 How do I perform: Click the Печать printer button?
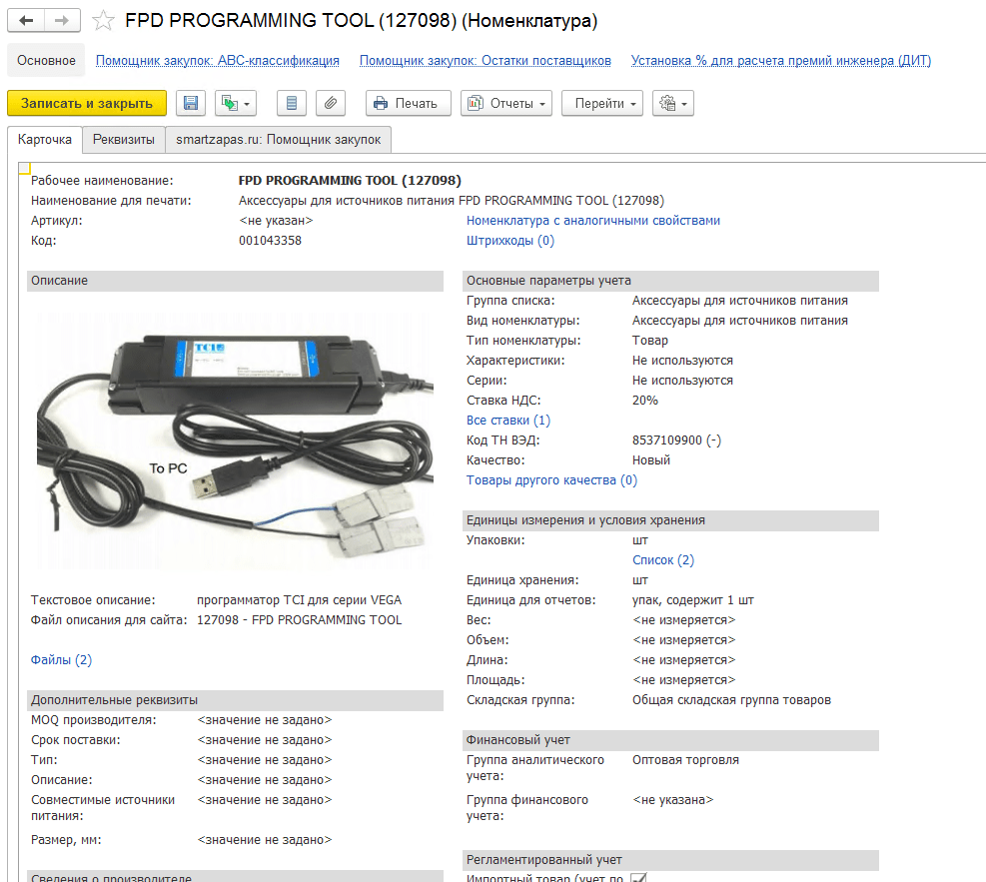point(408,103)
